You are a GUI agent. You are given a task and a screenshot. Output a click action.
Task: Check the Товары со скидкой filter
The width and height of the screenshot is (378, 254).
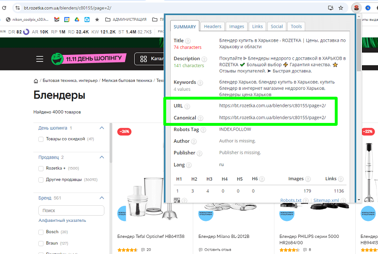(41, 139)
